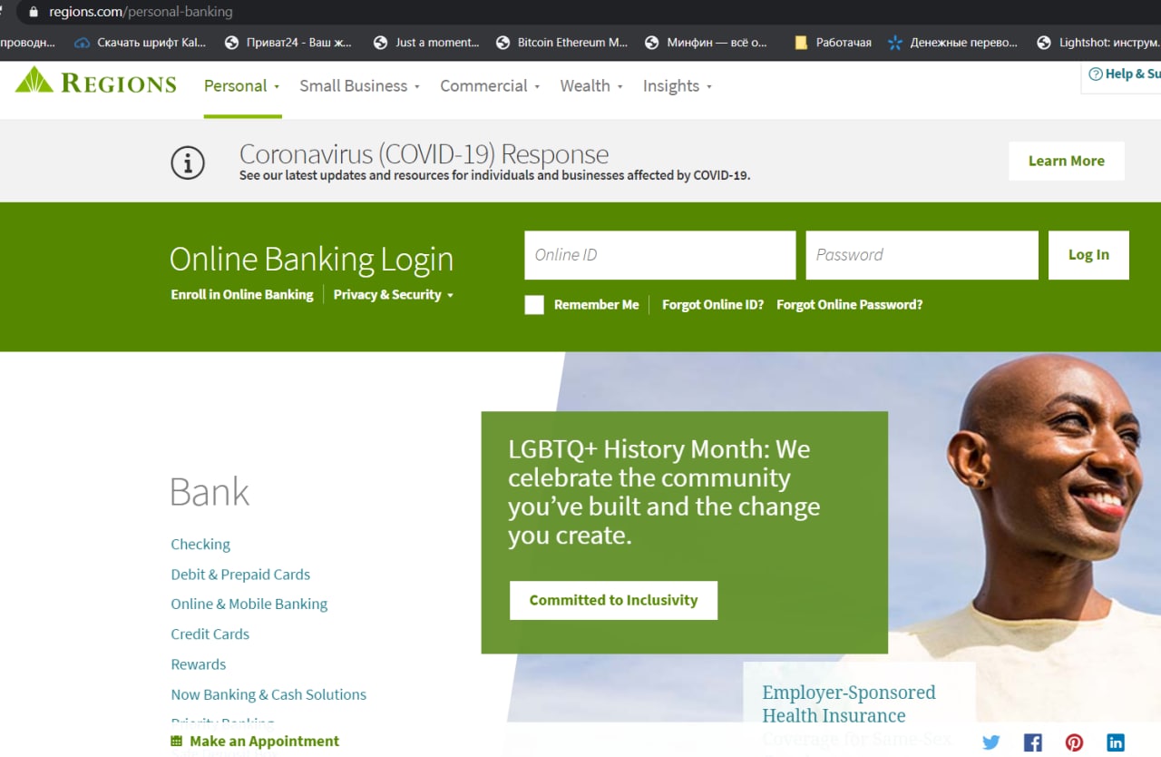The height and width of the screenshot is (757, 1161).
Task: Click Committed to Inclusivity button
Action: click(x=613, y=600)
